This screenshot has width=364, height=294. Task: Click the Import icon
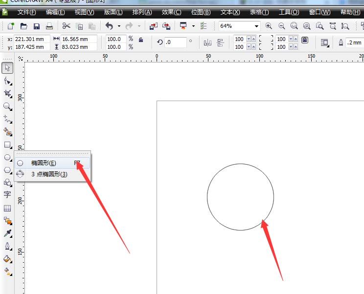coord(154,26)
